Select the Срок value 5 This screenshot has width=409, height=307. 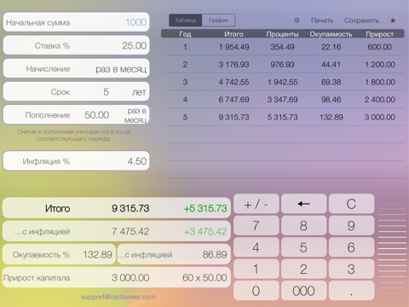pos(106,92)
